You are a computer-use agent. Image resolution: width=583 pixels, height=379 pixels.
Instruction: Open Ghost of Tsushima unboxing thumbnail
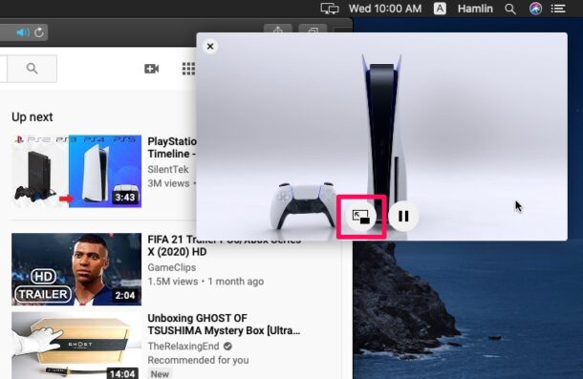point(76,346)
